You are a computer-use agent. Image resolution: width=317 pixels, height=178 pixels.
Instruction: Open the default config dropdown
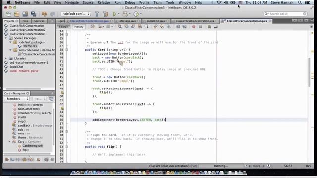click(76, 14)
